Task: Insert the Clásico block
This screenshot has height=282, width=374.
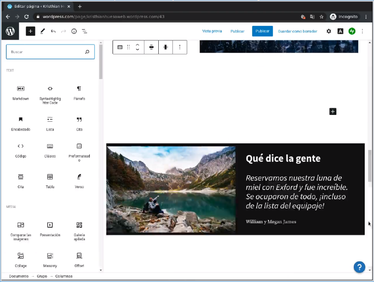Action: pos(50,151)
